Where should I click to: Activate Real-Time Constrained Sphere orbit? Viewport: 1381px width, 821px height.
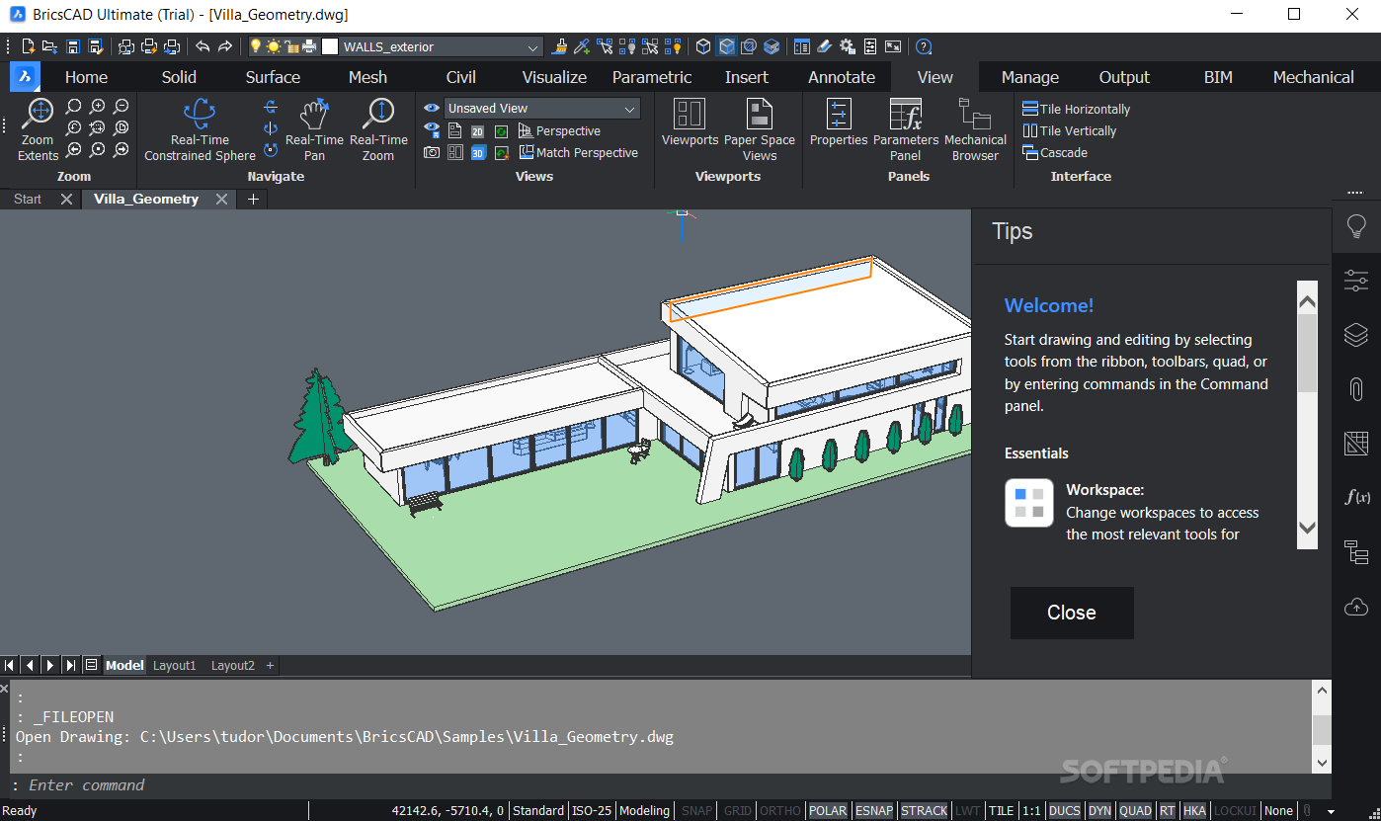[x=200, y=129]
